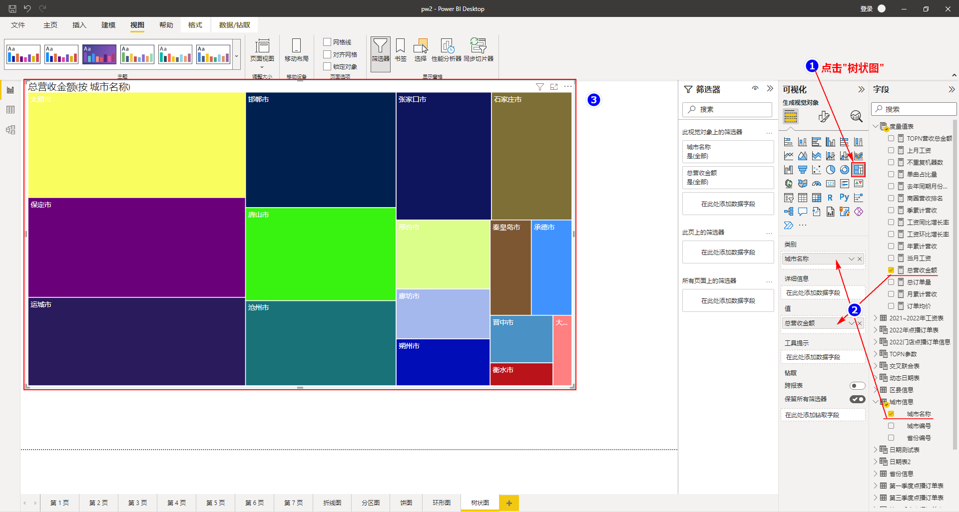This screenshot has width=959, height=512.
Task: Collapse the Visualizations (可视化) pane
Action: coord(861,89)
